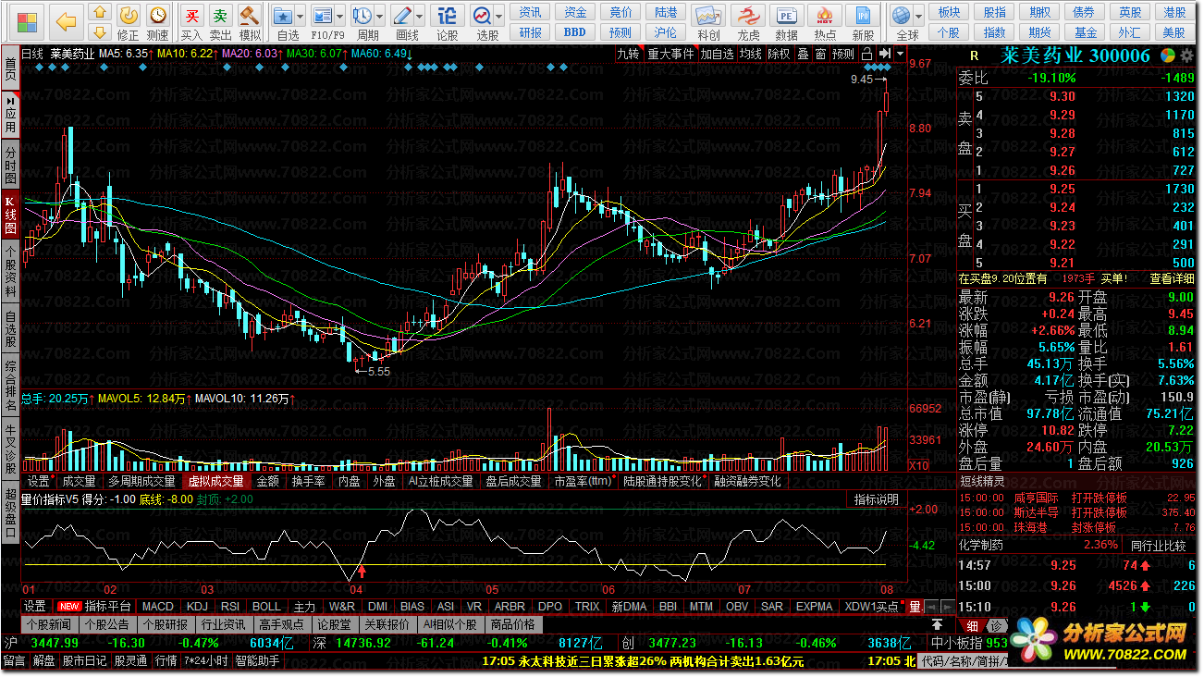Switch to the MACD indicator tab
The width and height of the screenshot is (1204, 677).
pos(157,607)
